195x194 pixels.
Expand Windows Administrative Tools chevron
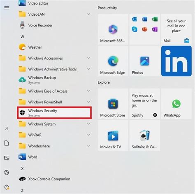89,69
